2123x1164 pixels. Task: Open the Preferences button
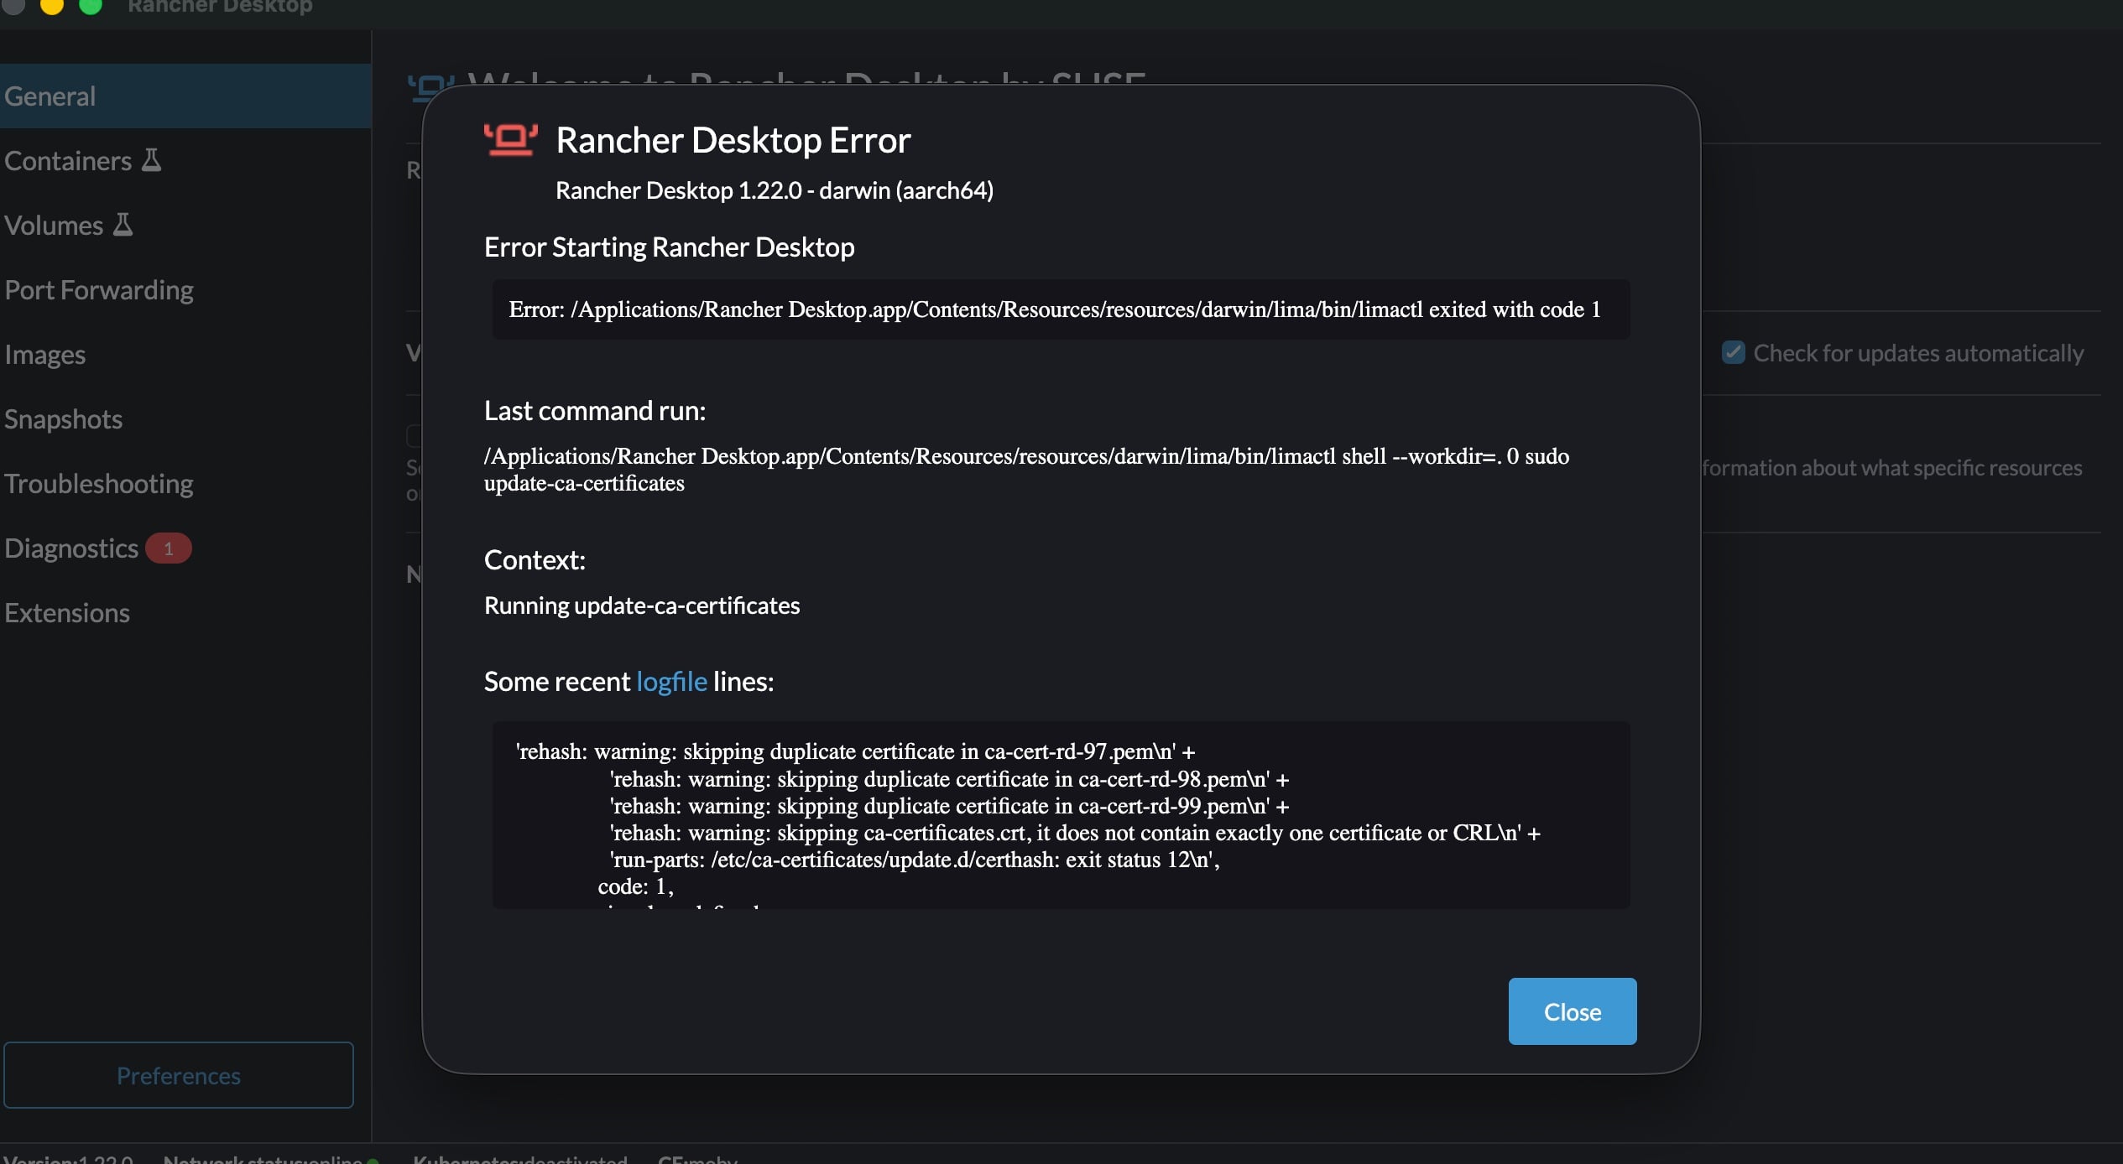[179, 1075]
